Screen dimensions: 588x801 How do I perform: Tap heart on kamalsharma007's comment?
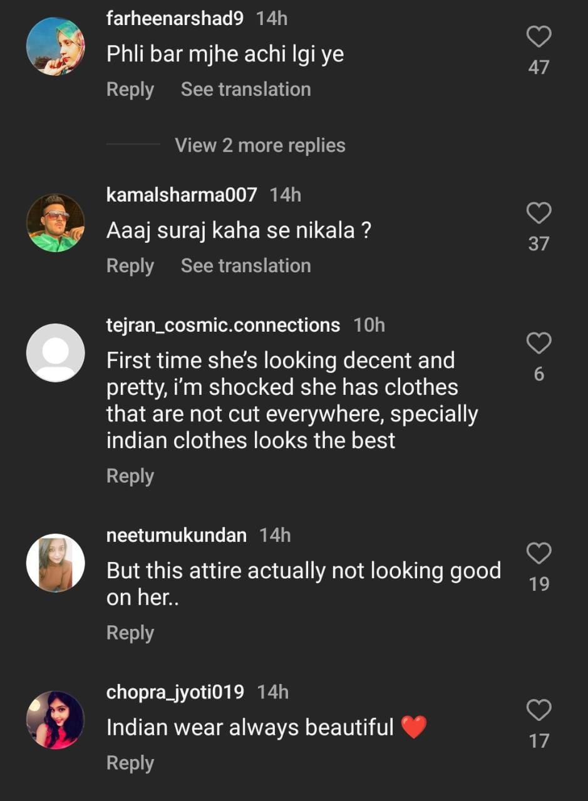pyautogui.click(x=538, y=214)
